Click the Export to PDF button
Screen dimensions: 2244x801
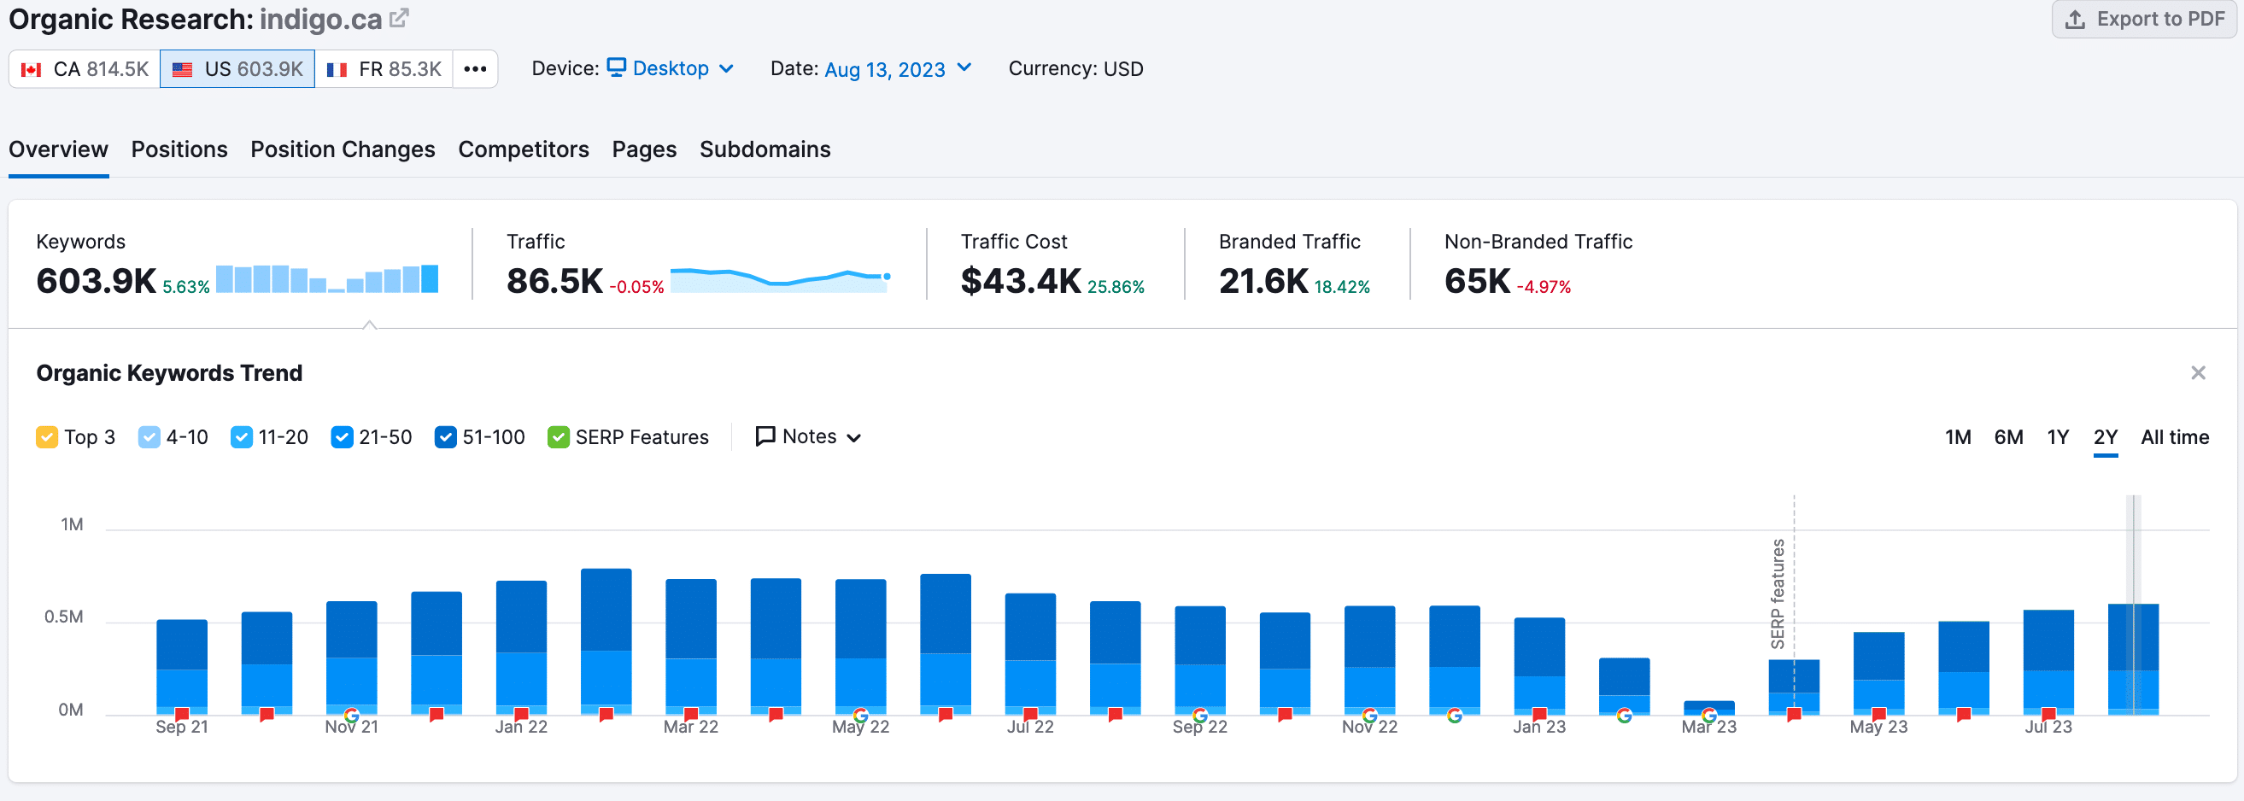coord(2145,19)
